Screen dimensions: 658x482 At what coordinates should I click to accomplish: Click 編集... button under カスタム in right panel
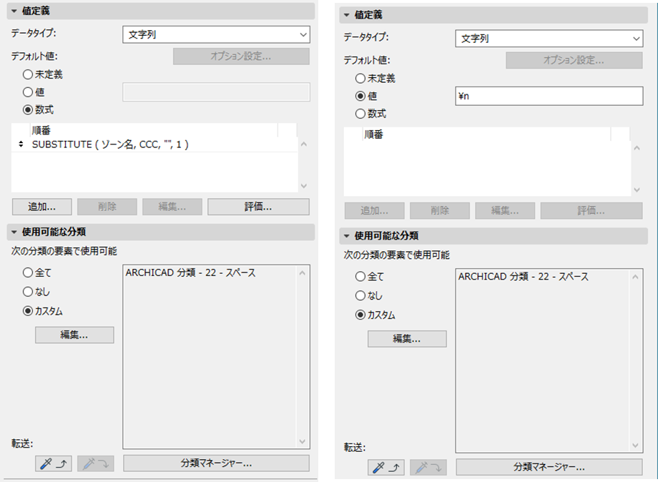pyautogui.click(x=407, y=339)
